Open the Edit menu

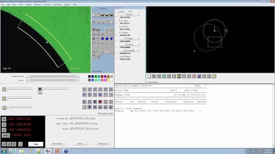(x=8, y=5)
